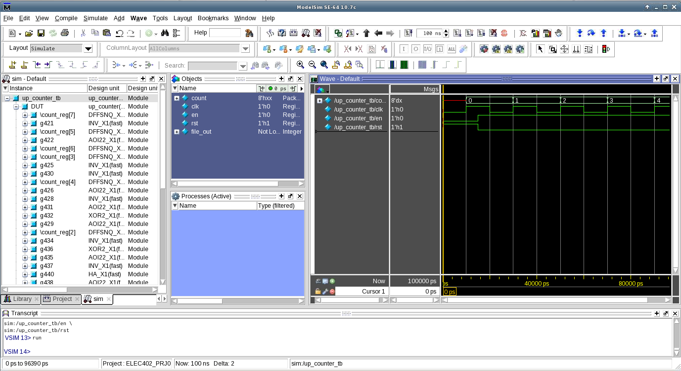Viewport: 681px width, 371px height.
Task: Click the Design unit column header
Action: tap(107, 88)
